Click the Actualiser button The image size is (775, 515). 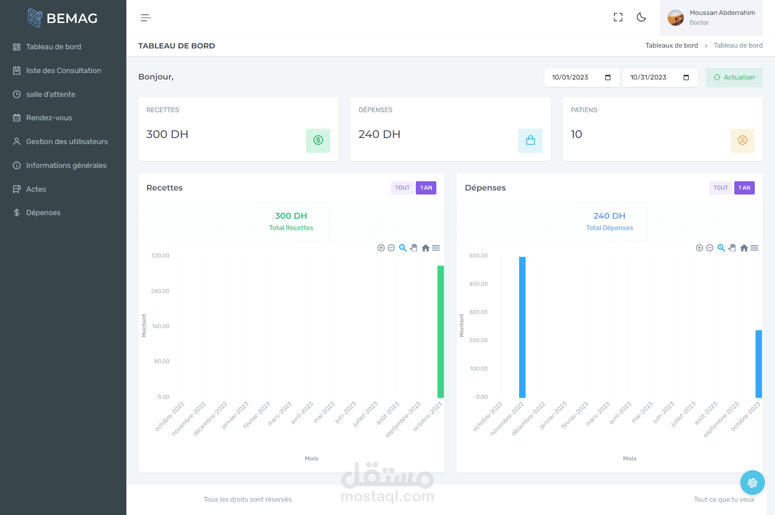point(734,77)
